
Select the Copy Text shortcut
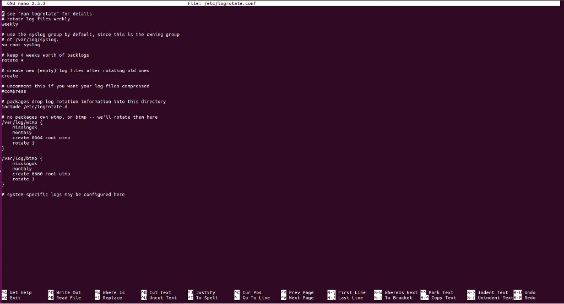[x=443, y=298]
